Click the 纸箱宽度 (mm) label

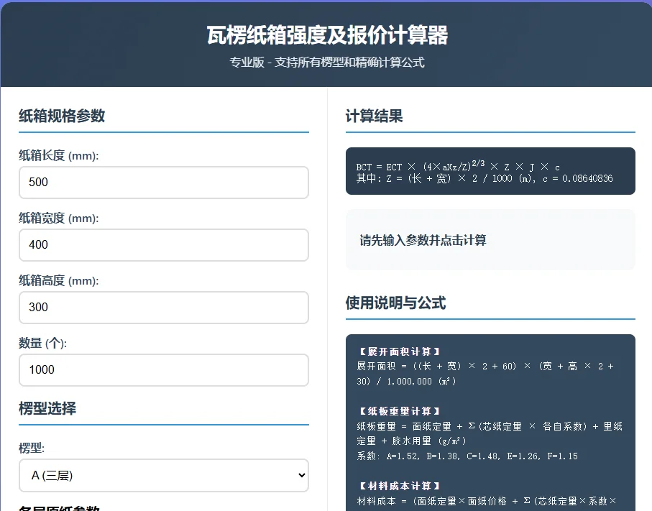tap(59, 218)
